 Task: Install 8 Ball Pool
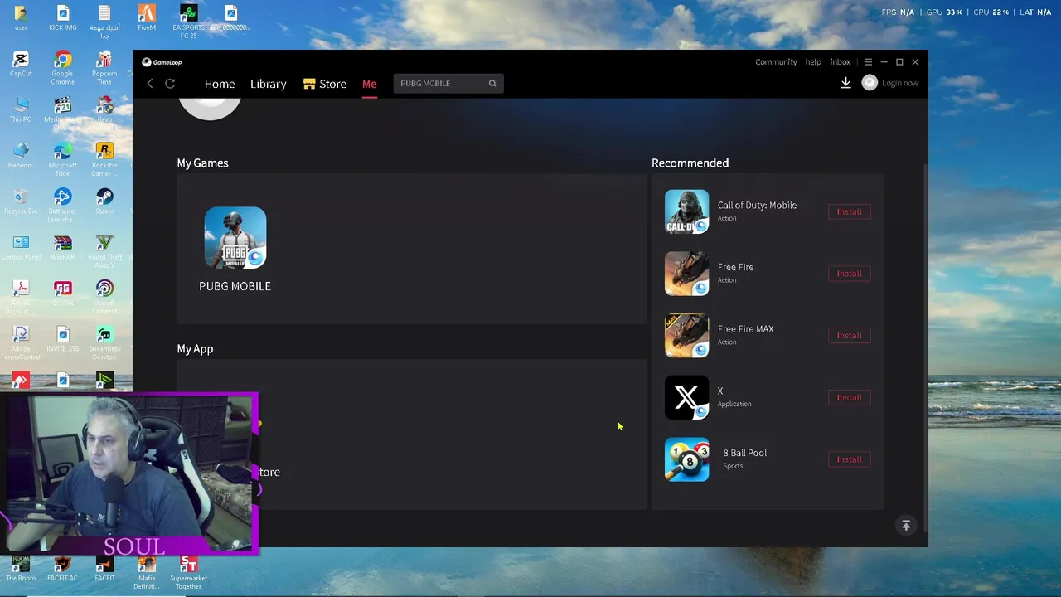pyautogui.click(x=849, y=459)
